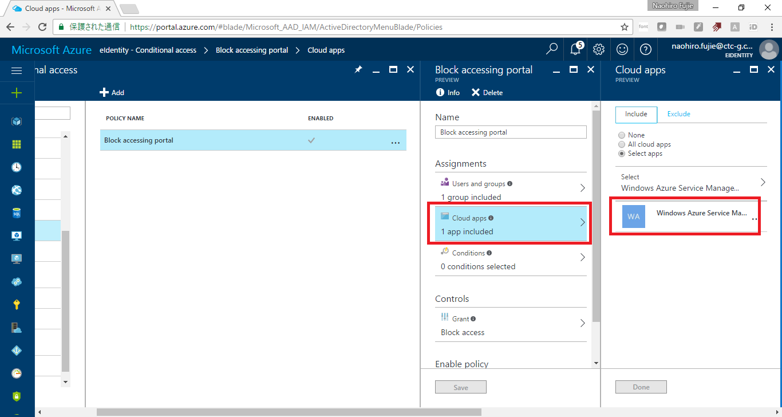
Task: Delete the Block accessing portal policy
Action: coord(487,93)
